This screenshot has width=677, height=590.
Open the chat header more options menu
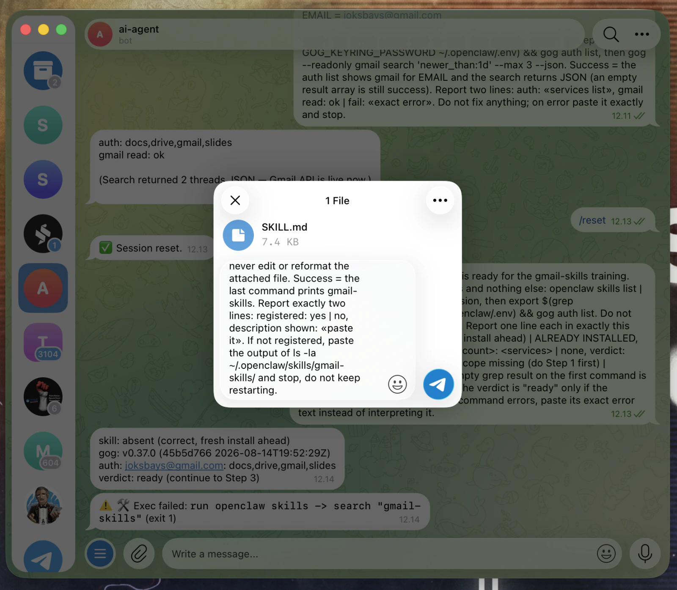[x=641, y=34]
